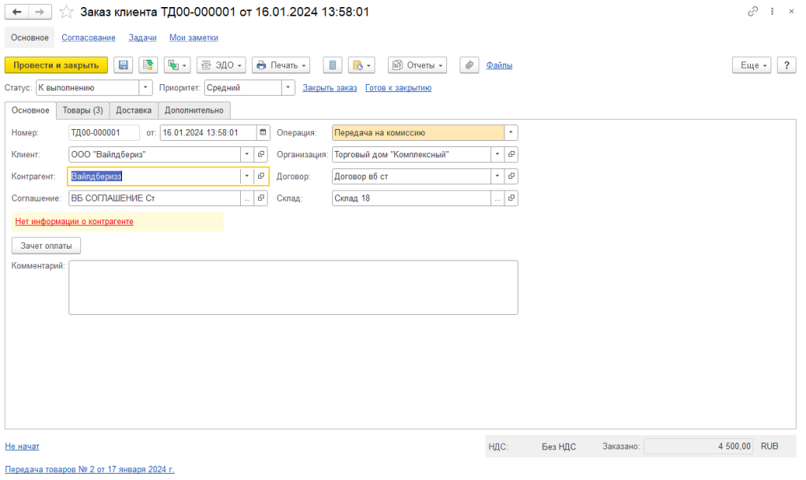Screen dimensions: 806x480
Task: Open the Организация record with open icon
Action: [512, 154]
